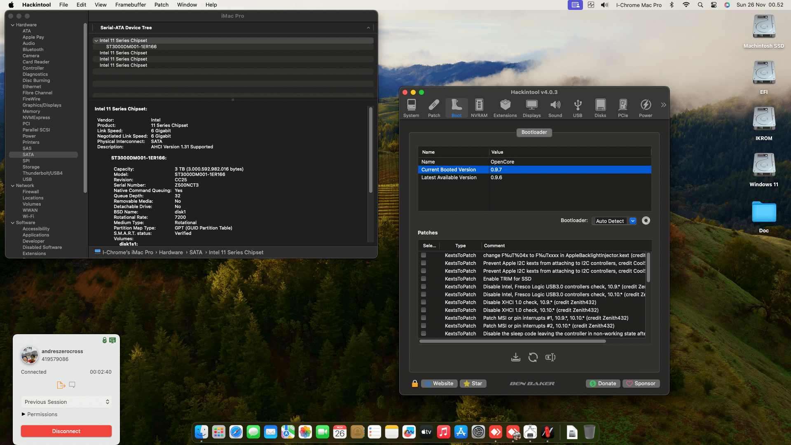The height and width of the screenshot is (445, 791).
Task: Click the Website button in Hackintool
Action: 439,384
